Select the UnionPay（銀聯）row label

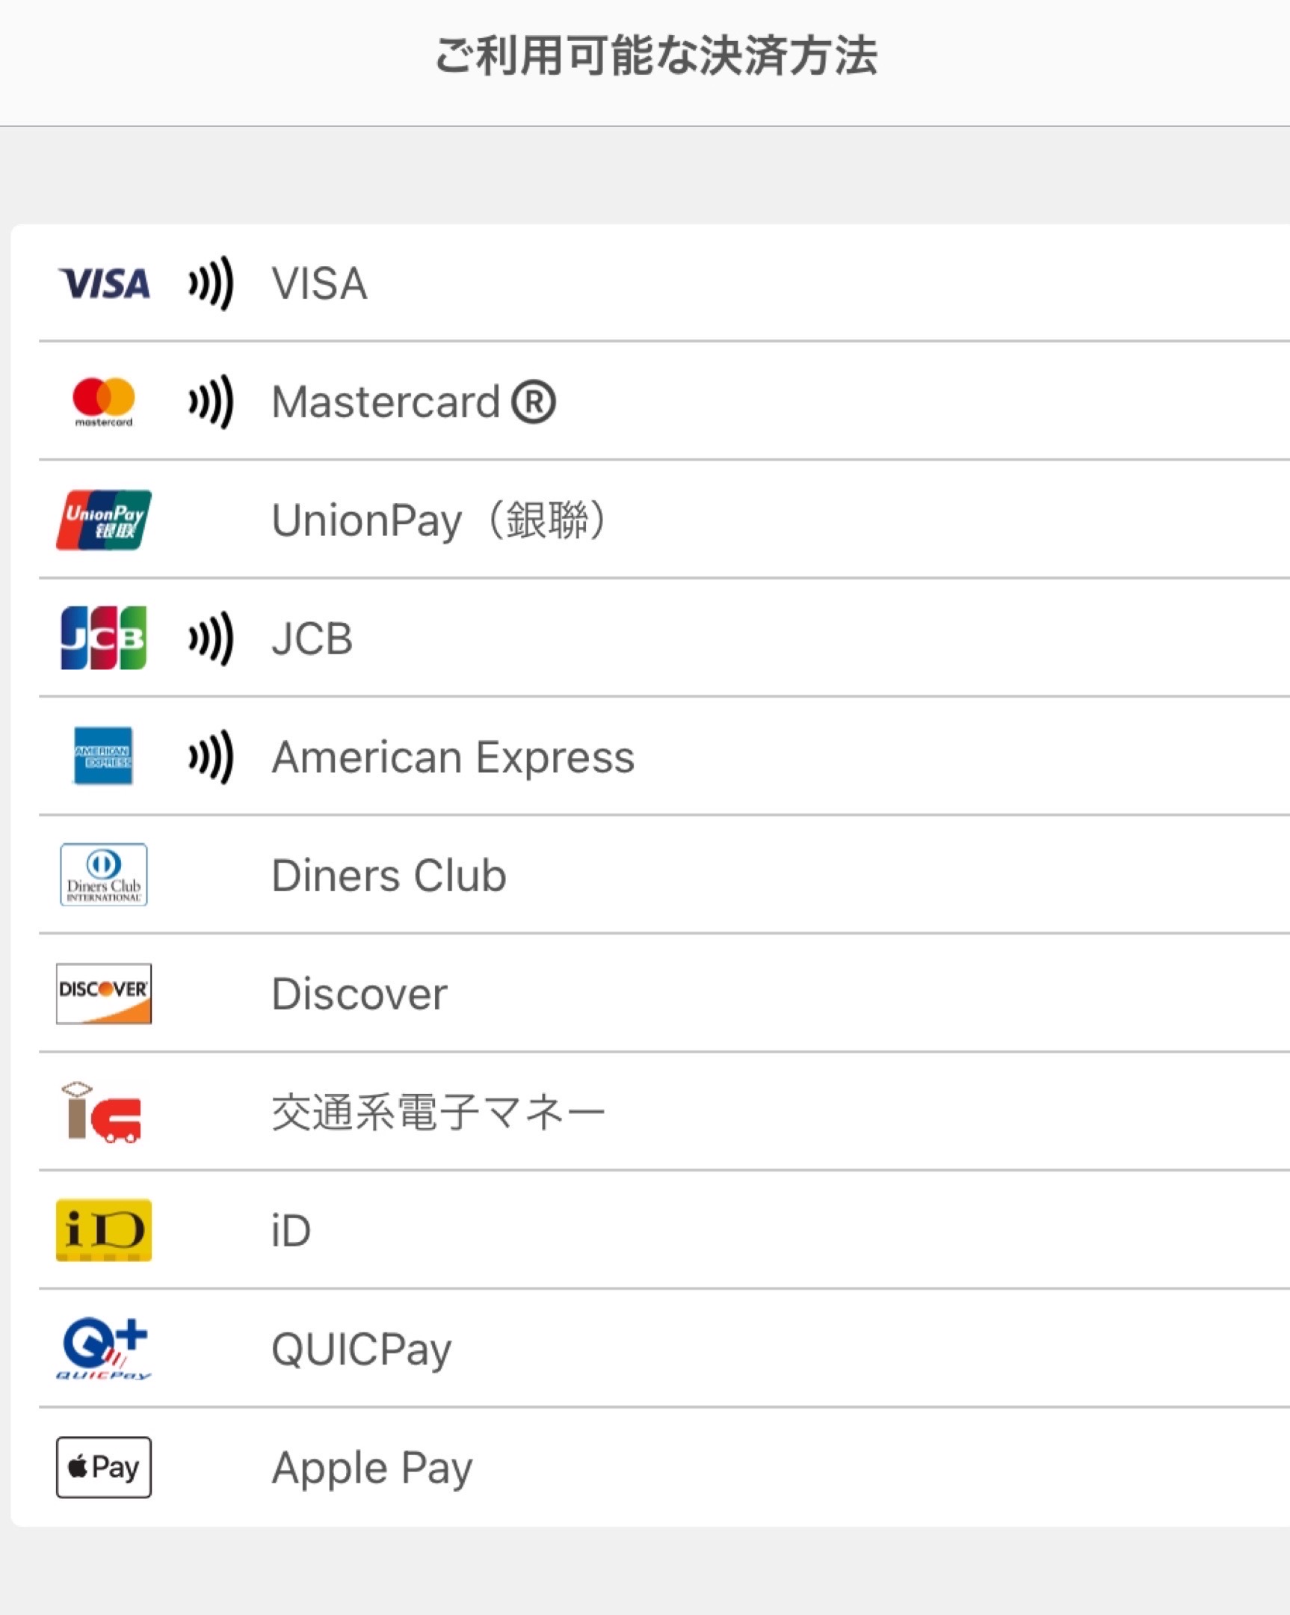point(442,520)
